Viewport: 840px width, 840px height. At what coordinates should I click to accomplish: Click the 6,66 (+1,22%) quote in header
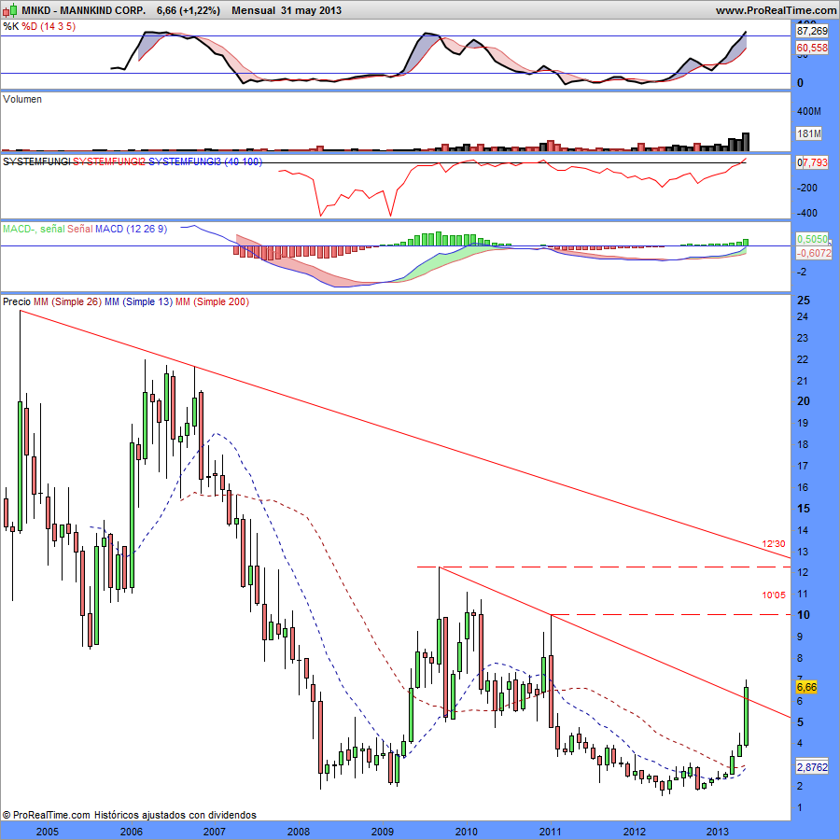tap(189, 10)
